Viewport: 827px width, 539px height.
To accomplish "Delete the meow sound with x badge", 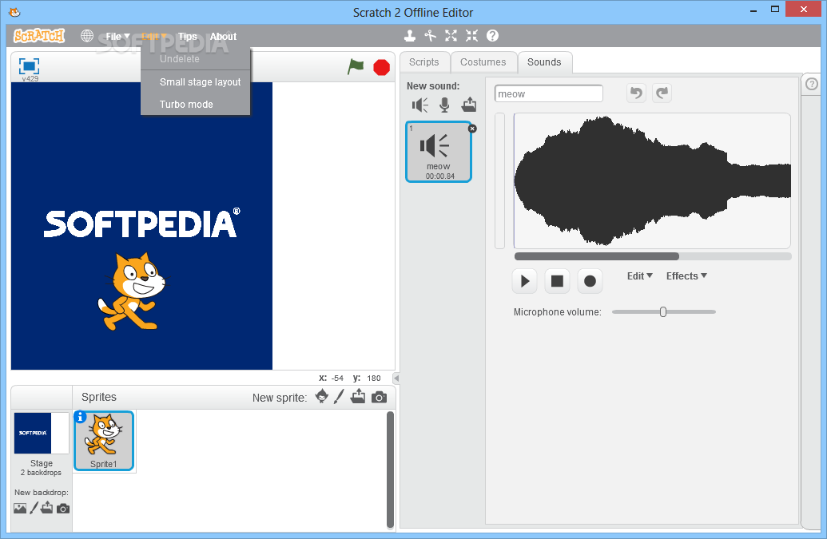I will [x=472, y=129].
